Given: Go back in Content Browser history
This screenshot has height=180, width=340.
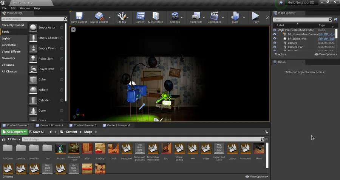Looking at the screenshot, I should (x=51, y=132).
